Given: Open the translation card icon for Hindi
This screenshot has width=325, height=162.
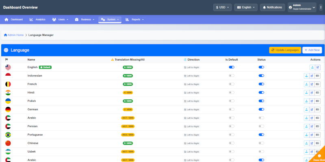Looking at the screenshot, I should click(318, 93).
